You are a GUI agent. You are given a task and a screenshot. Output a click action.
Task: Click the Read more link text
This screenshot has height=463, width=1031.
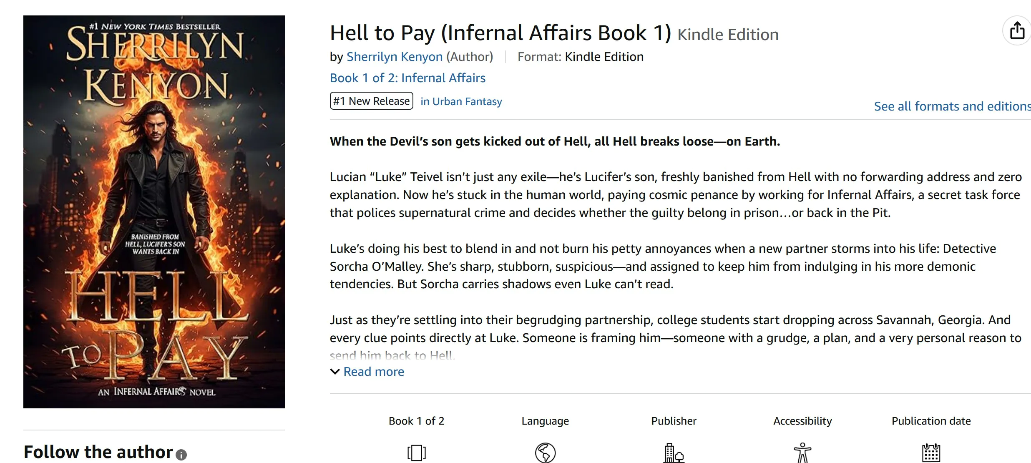click(374, 372)
